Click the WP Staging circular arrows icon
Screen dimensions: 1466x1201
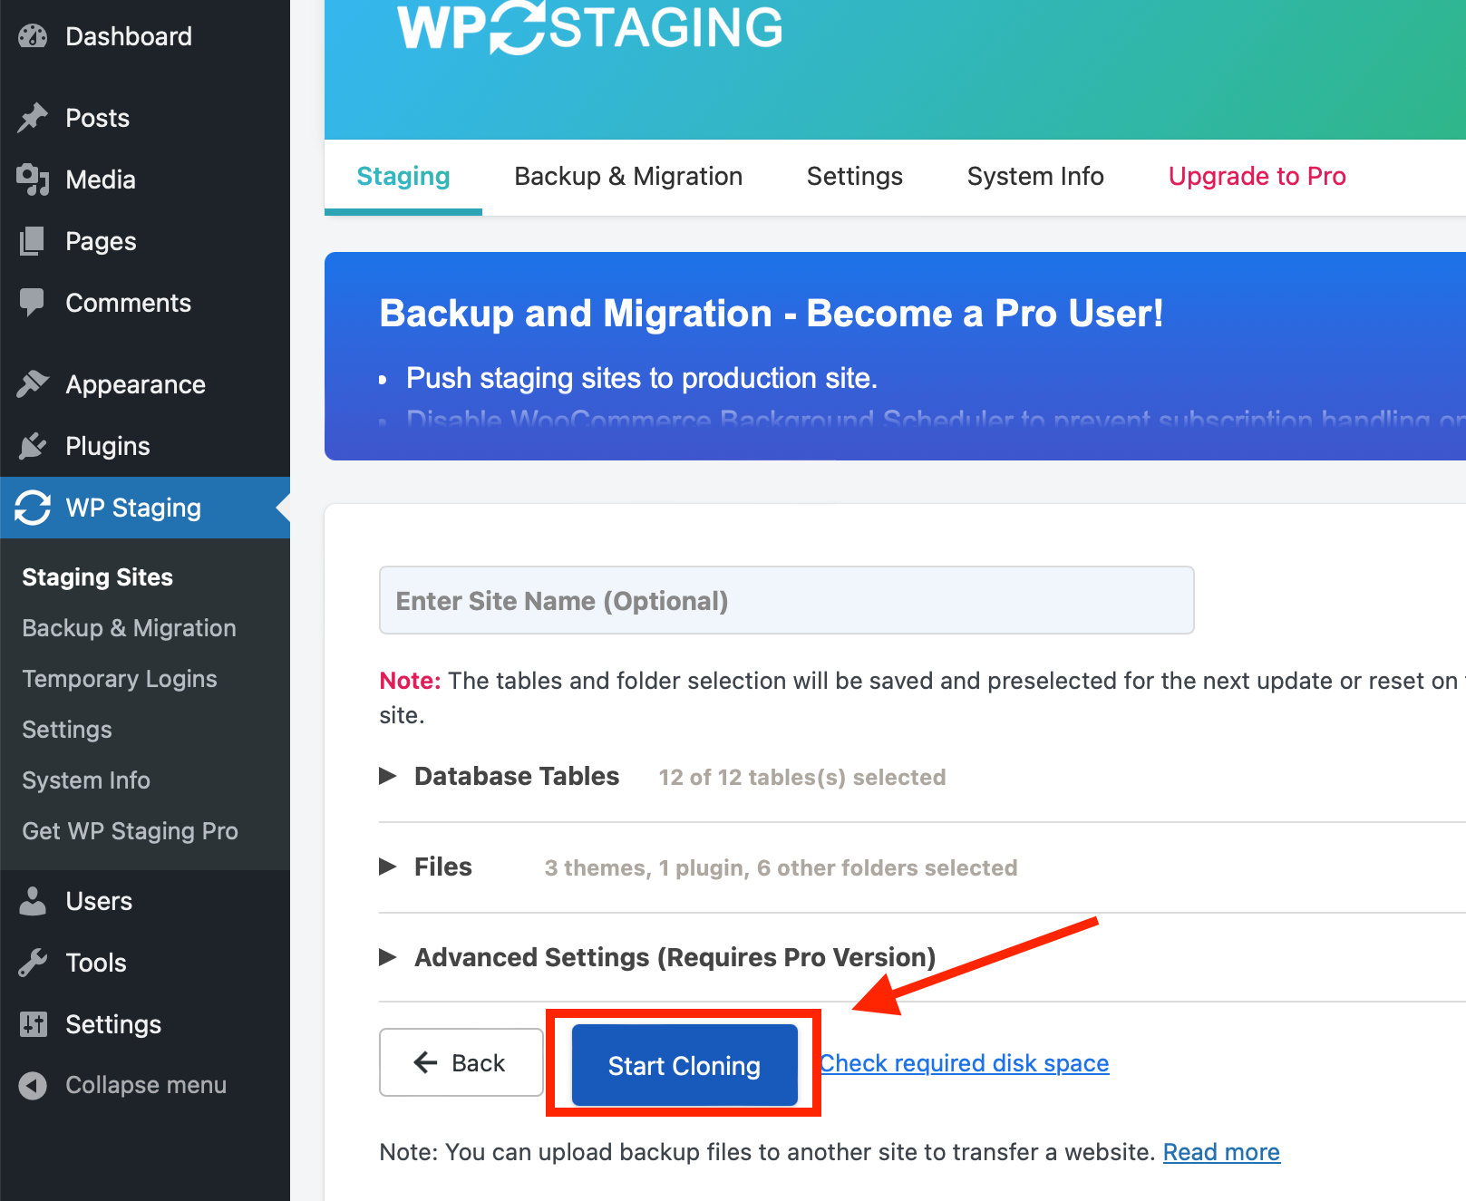pos(33,508)
